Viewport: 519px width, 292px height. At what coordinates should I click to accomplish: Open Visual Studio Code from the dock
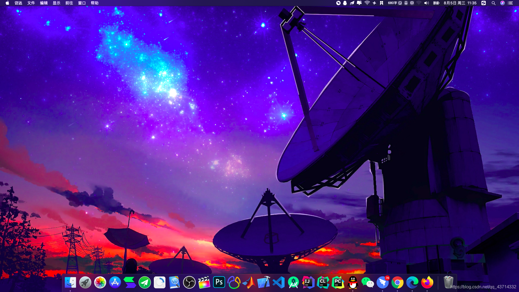tap(278, 283)
